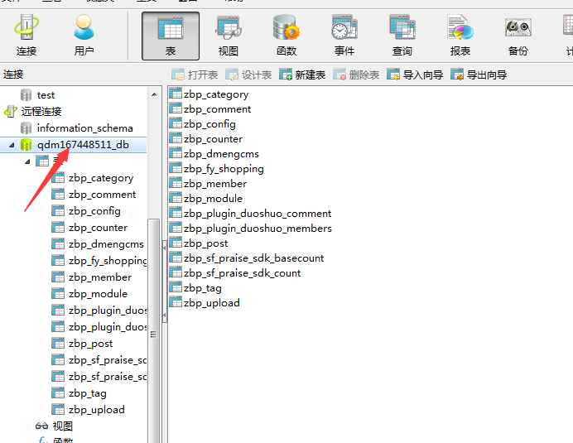The height and width of the screenshot is (443, 573).
Task: Collapse the tables folder expander in tree
Action: point(27,161)
